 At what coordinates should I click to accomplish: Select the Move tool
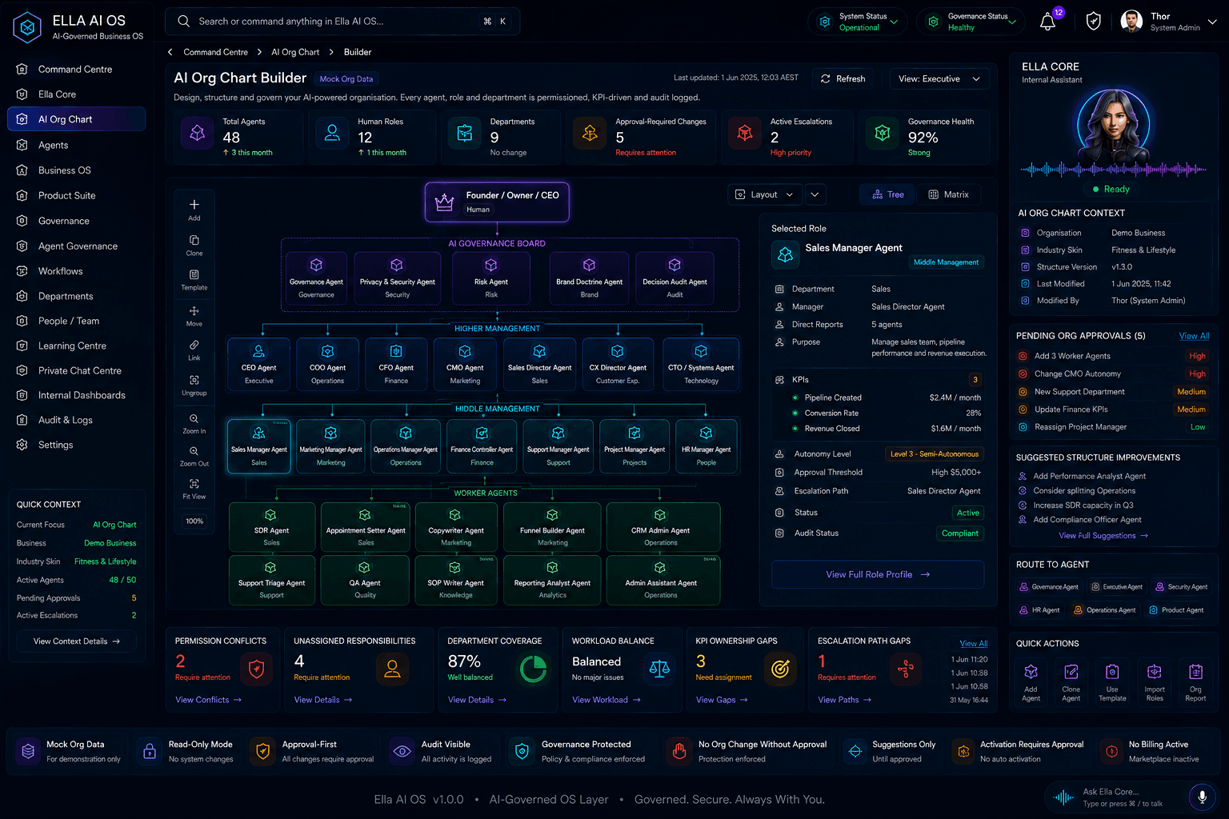point(194,316)
